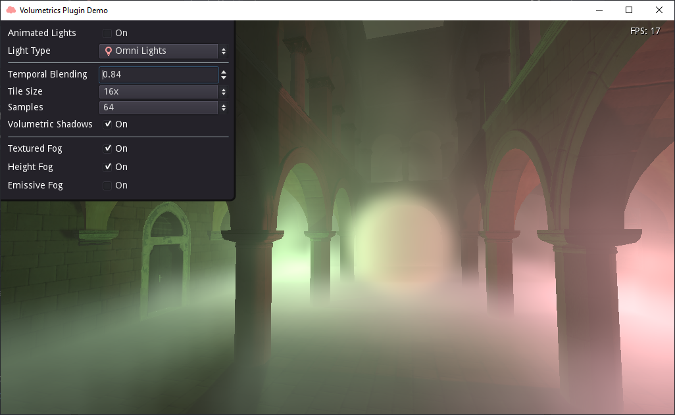Open the Light Type dropdown

164,51
